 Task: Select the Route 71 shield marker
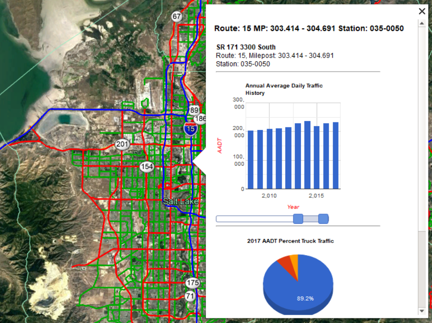pyautogui.click(x=190, y=296)
